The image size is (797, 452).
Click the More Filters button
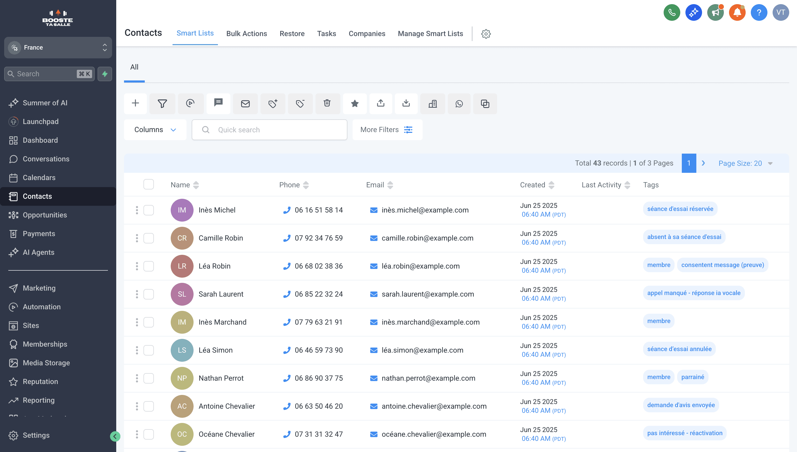(x=387, y=130)
